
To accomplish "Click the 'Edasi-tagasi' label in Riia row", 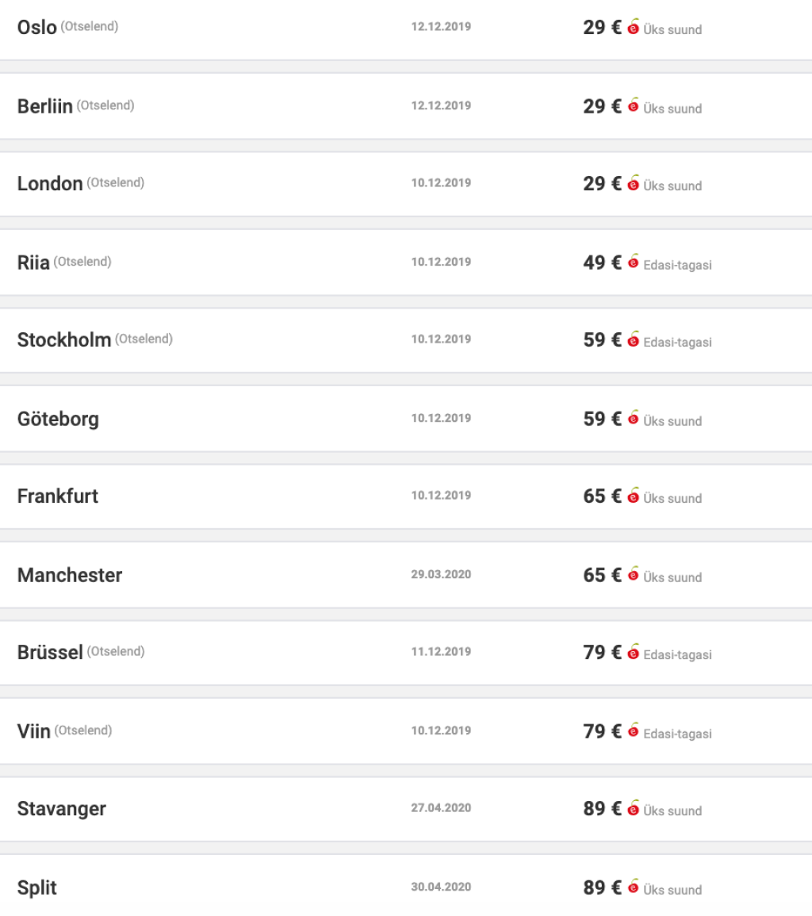I will pyautogui.click(x=677, y=265).
